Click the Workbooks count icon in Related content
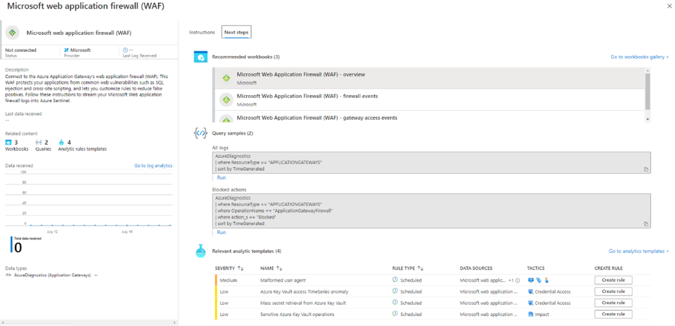 click(x=8, y=142)
